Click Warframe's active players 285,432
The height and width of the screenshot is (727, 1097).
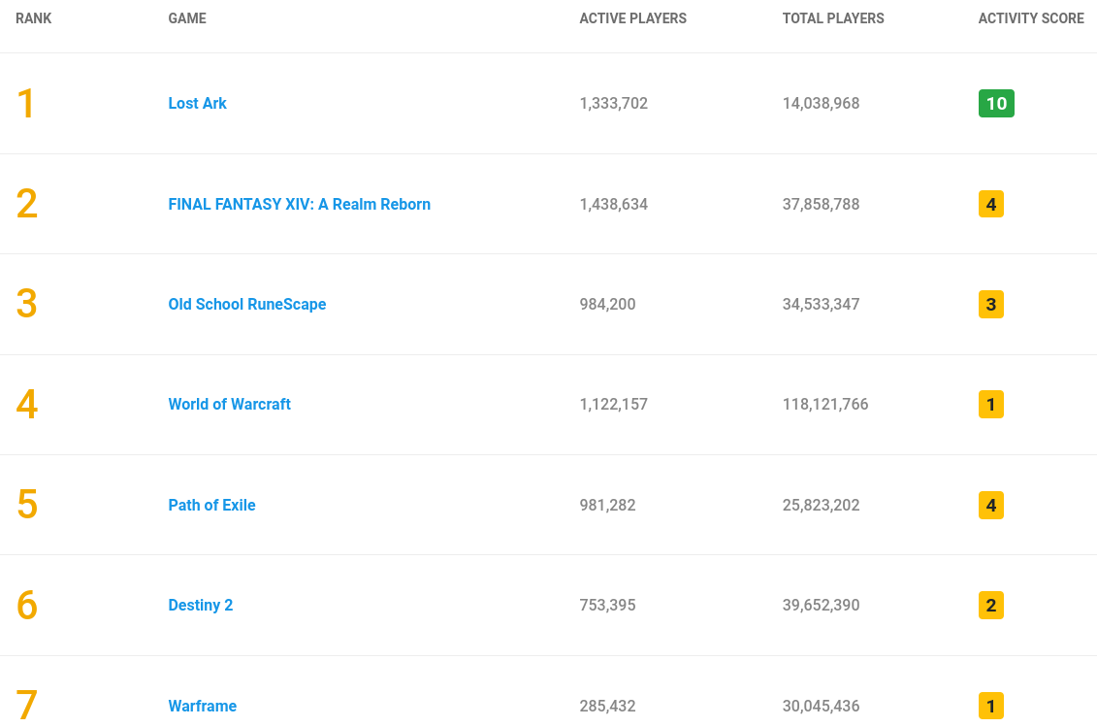(607, 706)
